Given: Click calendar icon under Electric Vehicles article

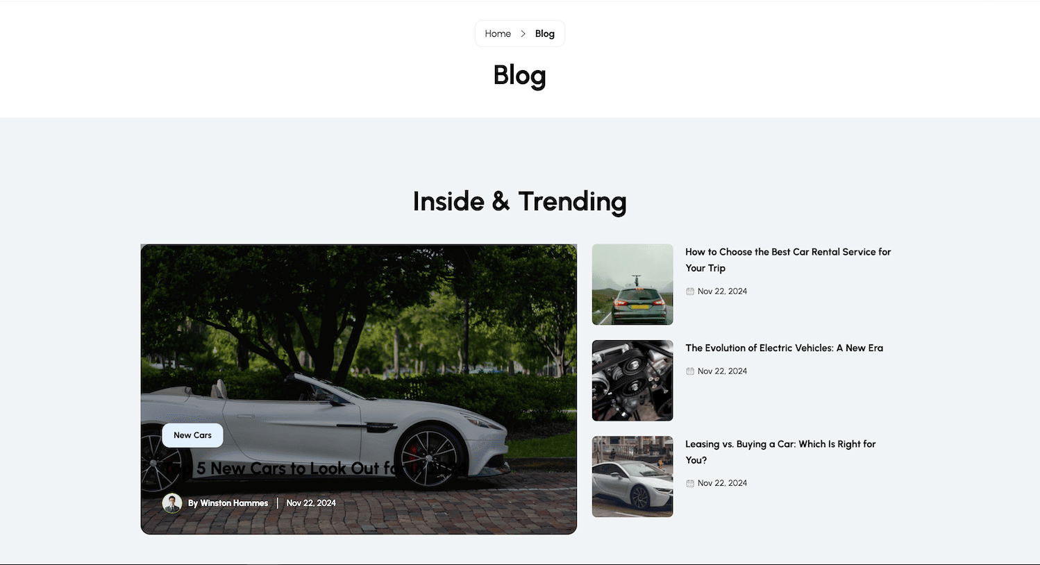Looking at the screenshot, I should 690,371.
